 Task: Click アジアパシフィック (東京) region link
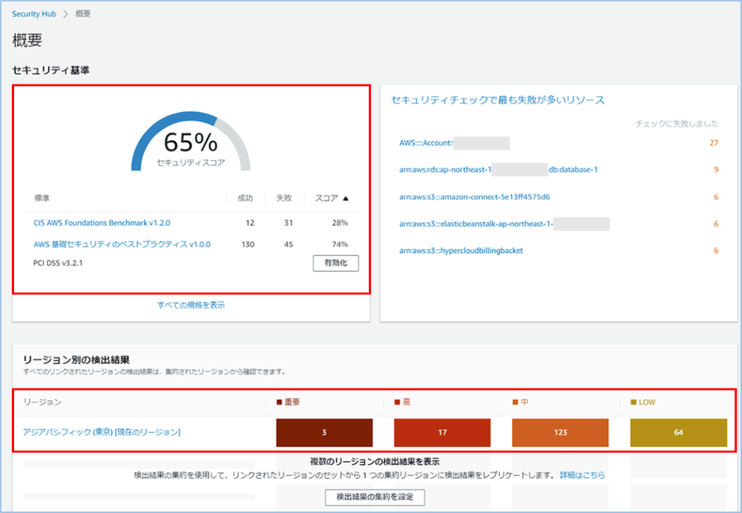tap(102, 432)
